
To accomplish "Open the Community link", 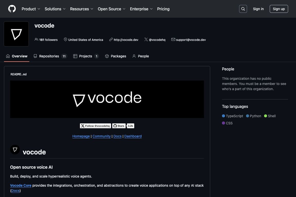I will 101,136.
